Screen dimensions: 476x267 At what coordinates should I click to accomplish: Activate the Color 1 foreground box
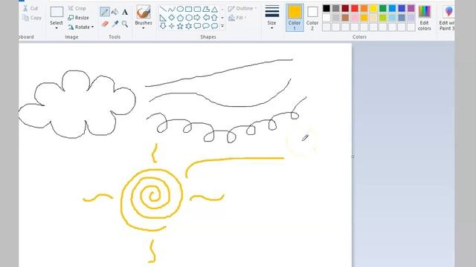pos(295,18)
